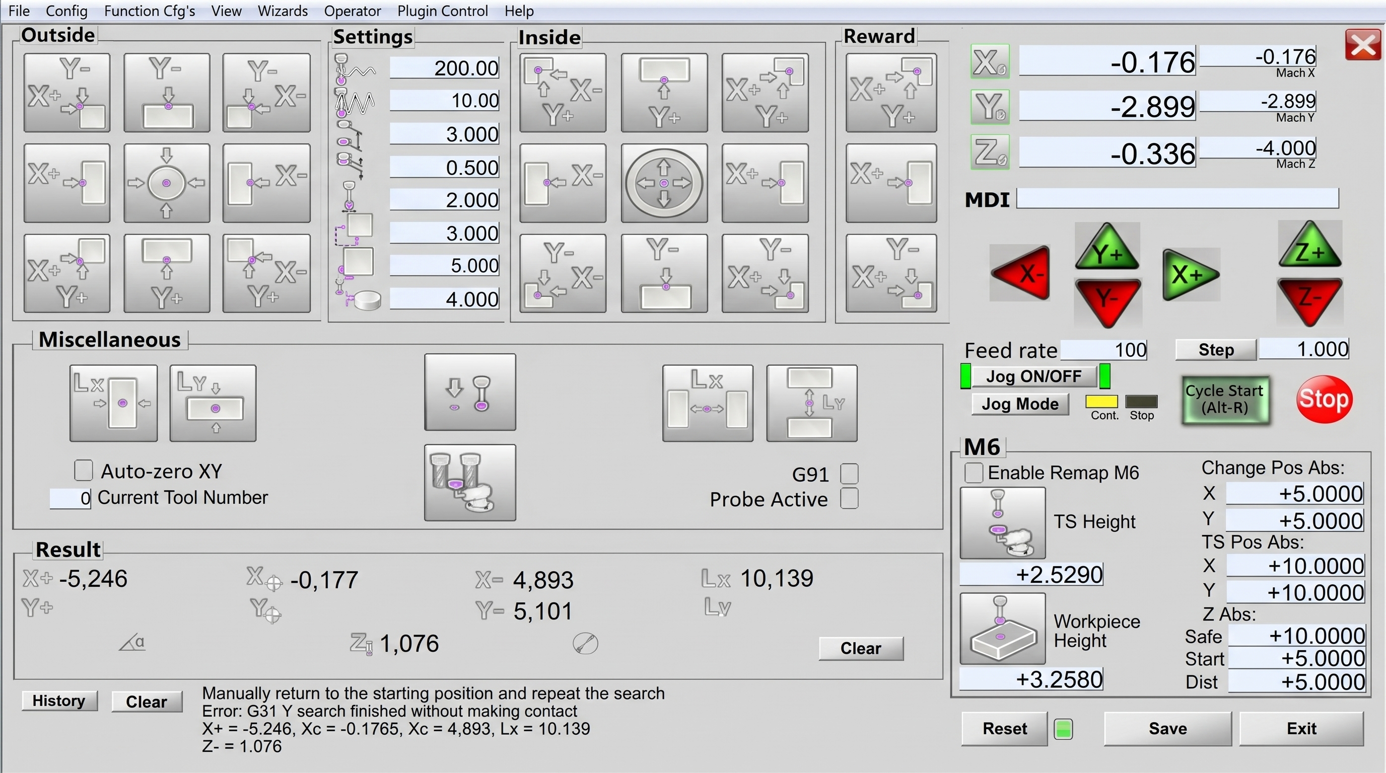Hit the red Stop button

[x=1324, y=399]
